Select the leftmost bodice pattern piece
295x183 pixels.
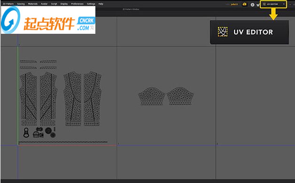click(x=28, y=96)
